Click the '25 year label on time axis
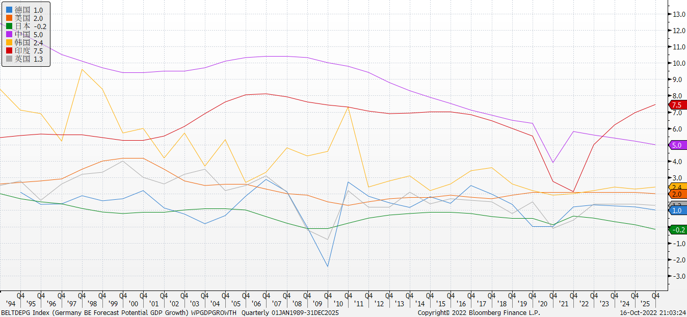The width and height of the screenshot is (687, 317). (x=645, y=304)
